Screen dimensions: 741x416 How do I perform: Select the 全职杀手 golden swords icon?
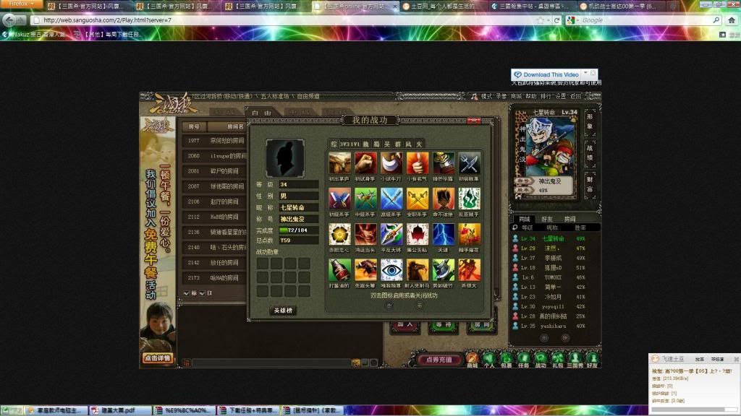tap(418, 199)
